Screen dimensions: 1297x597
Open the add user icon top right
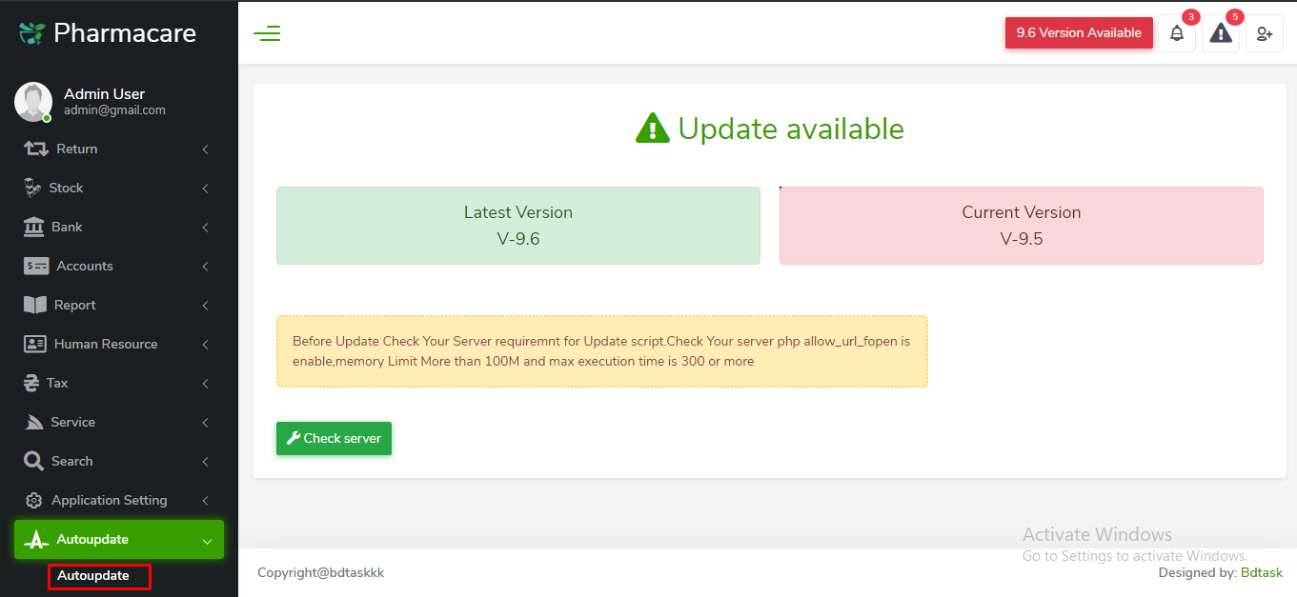point(1265,32)
